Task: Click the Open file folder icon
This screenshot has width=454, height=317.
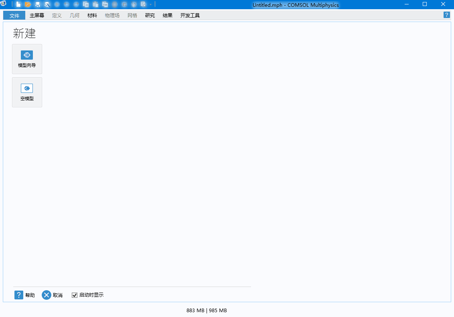Action: [x=27, y=4]
